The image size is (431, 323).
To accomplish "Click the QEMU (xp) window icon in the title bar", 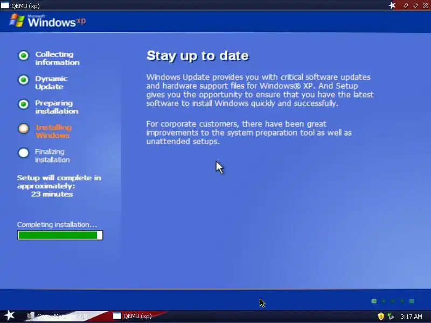I will pyautogui.click(x=5, y=5).
